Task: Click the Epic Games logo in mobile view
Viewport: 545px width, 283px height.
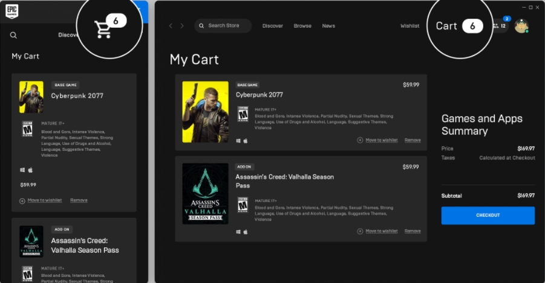Action: click(11, 10)
